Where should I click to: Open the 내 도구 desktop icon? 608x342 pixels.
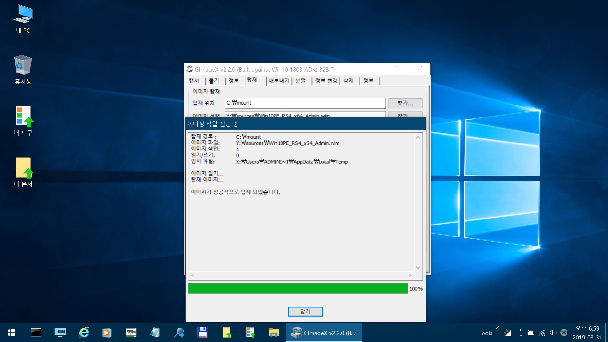point(23,121)
